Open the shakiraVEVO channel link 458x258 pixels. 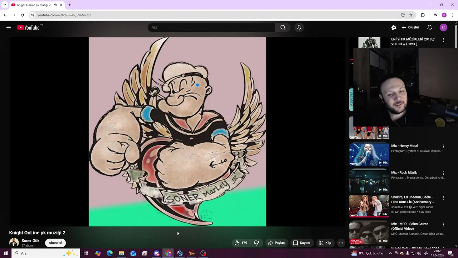tap(399, 207)
